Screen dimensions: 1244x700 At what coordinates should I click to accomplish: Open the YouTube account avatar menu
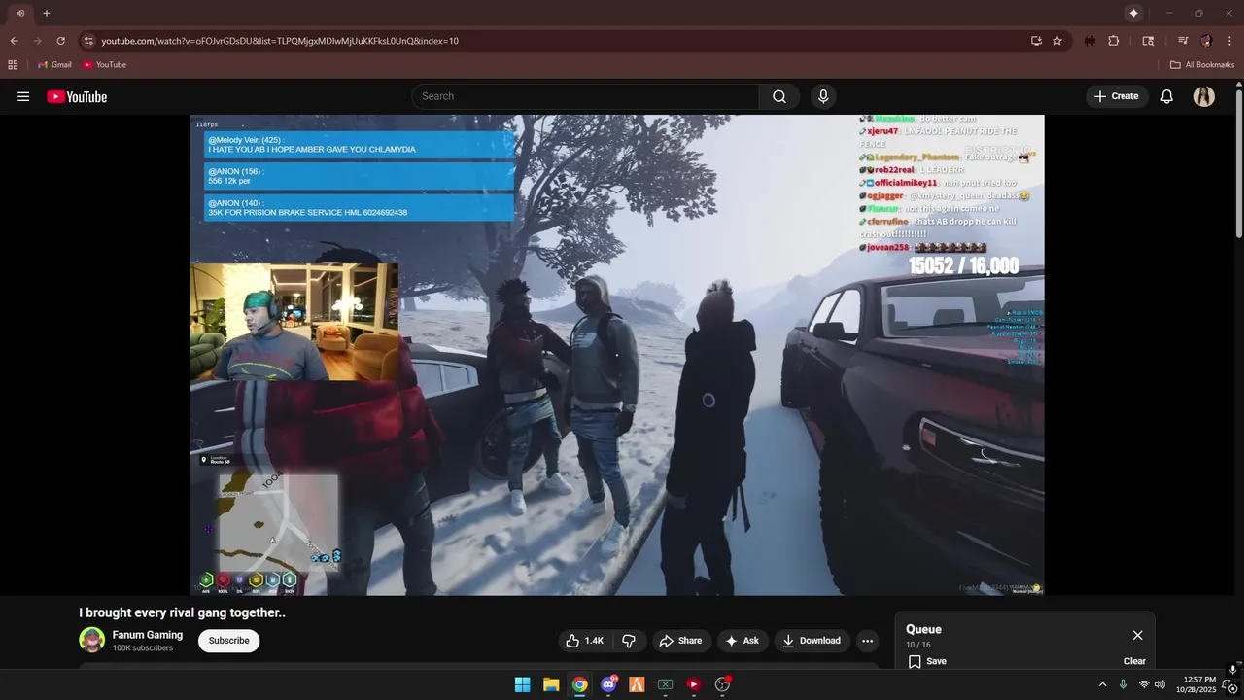(1204, 96)
